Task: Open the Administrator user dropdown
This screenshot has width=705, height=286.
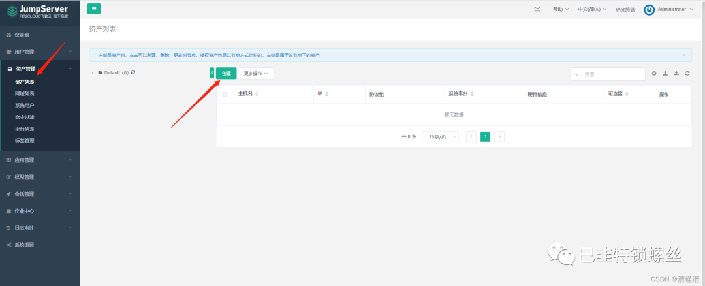Action: point(674,9)
